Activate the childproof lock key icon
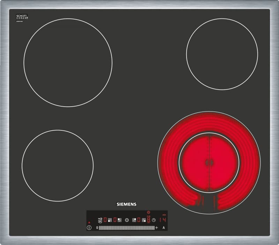Viewport: 279px width, 245px height. [100, 220]
